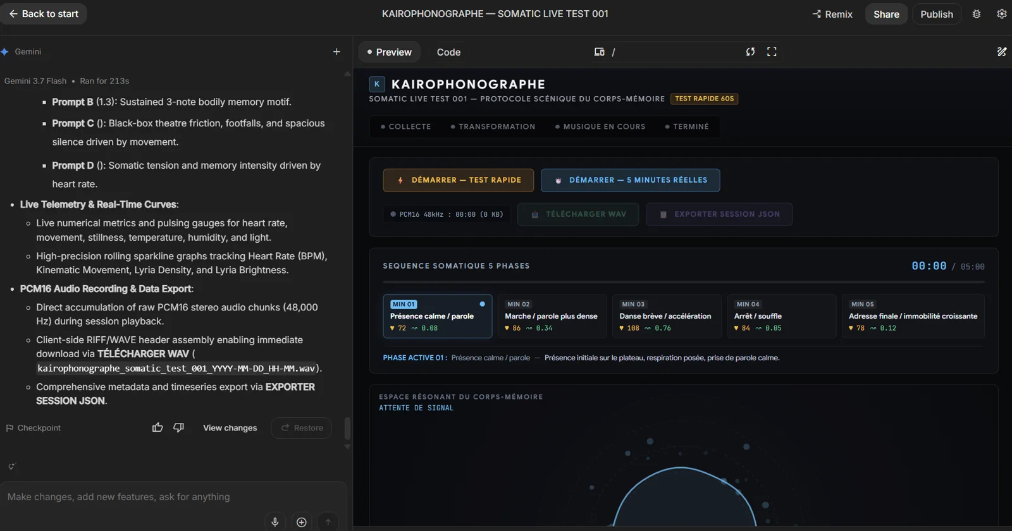Click the Restore checkpoint button
The image size is (1012, 531).
302,428
